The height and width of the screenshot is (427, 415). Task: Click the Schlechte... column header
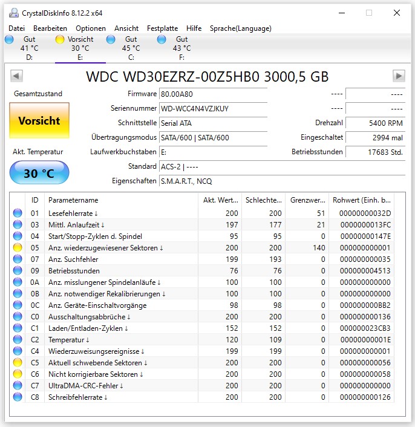pyautogui.click(x=264, y=200)
